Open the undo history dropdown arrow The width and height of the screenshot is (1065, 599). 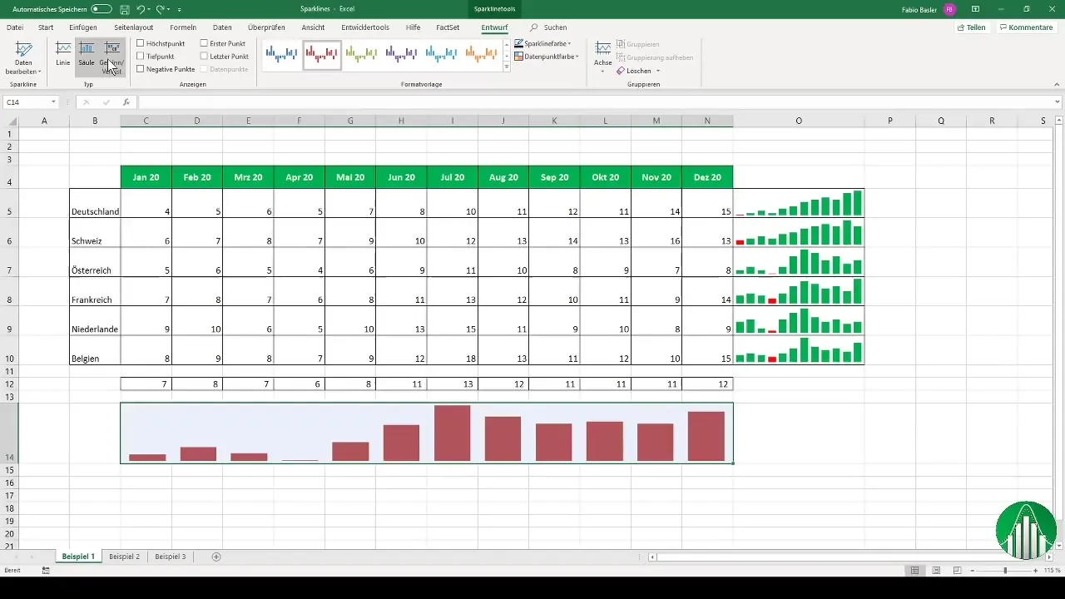(149, 9)
